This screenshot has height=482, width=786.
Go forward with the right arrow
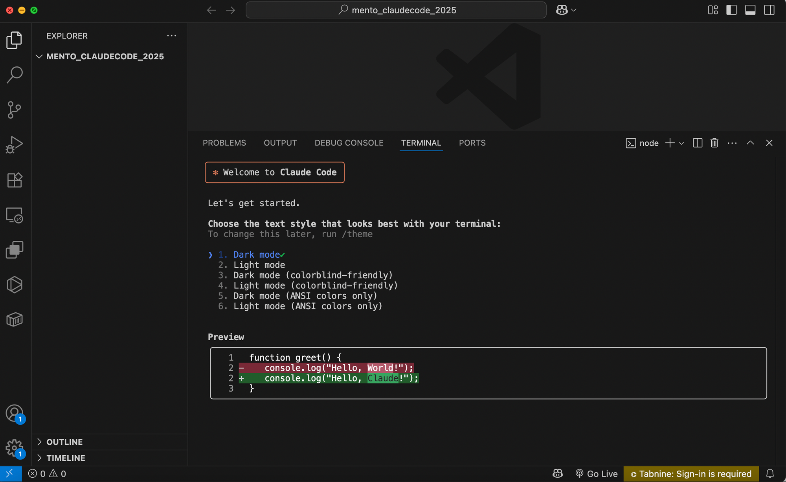[231, 10]
